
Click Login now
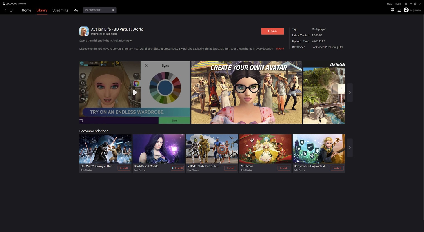pos(415,10)
